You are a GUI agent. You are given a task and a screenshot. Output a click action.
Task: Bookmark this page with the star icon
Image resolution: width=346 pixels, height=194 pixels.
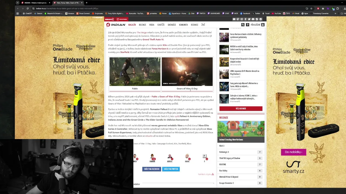(x=311, y=8)
